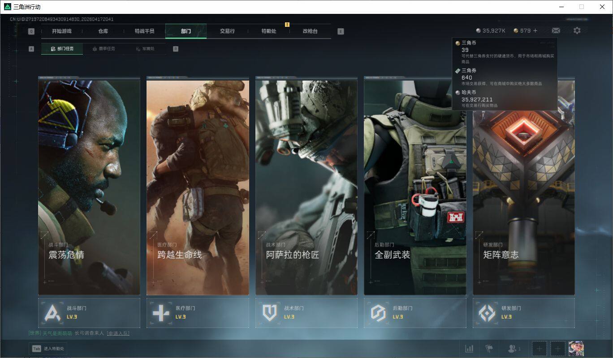Click the 战斗部门 emblem icon
The image size is (613, 358).
pos(52,312)
